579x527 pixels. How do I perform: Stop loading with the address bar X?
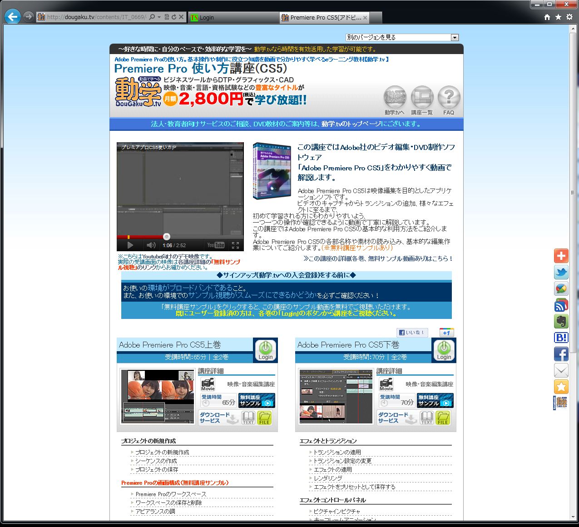click(181, 17)
